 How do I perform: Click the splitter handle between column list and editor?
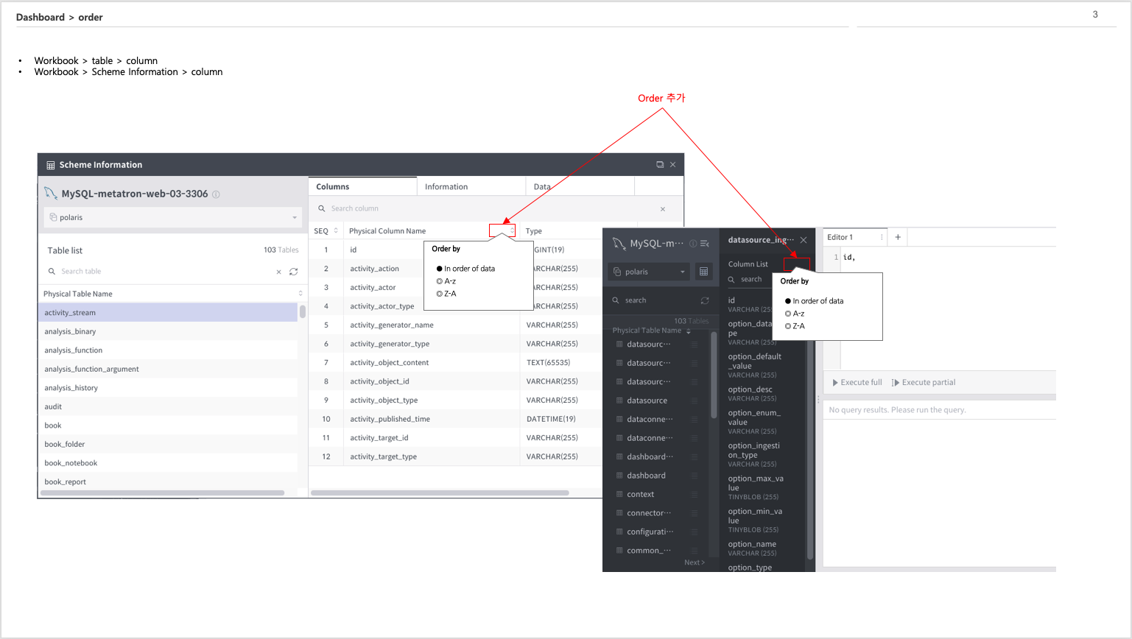(818, 399)
